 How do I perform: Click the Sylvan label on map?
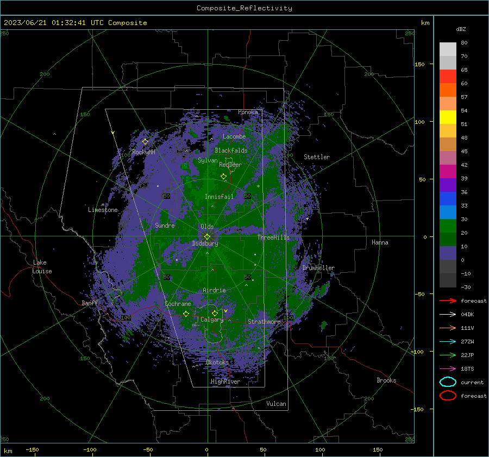coord(208,160)
